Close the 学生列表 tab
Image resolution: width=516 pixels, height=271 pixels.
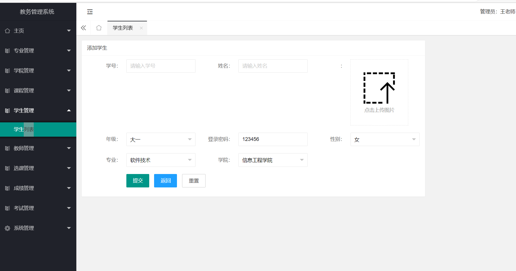pos(141,28)
